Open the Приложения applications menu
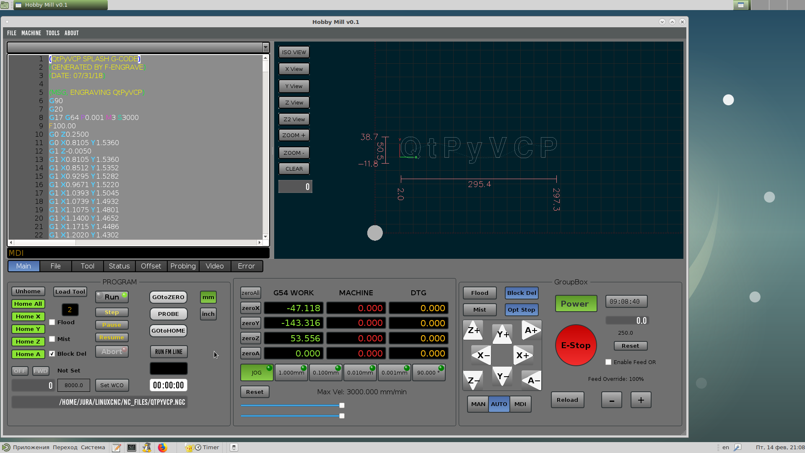 [x=26, y=448]
